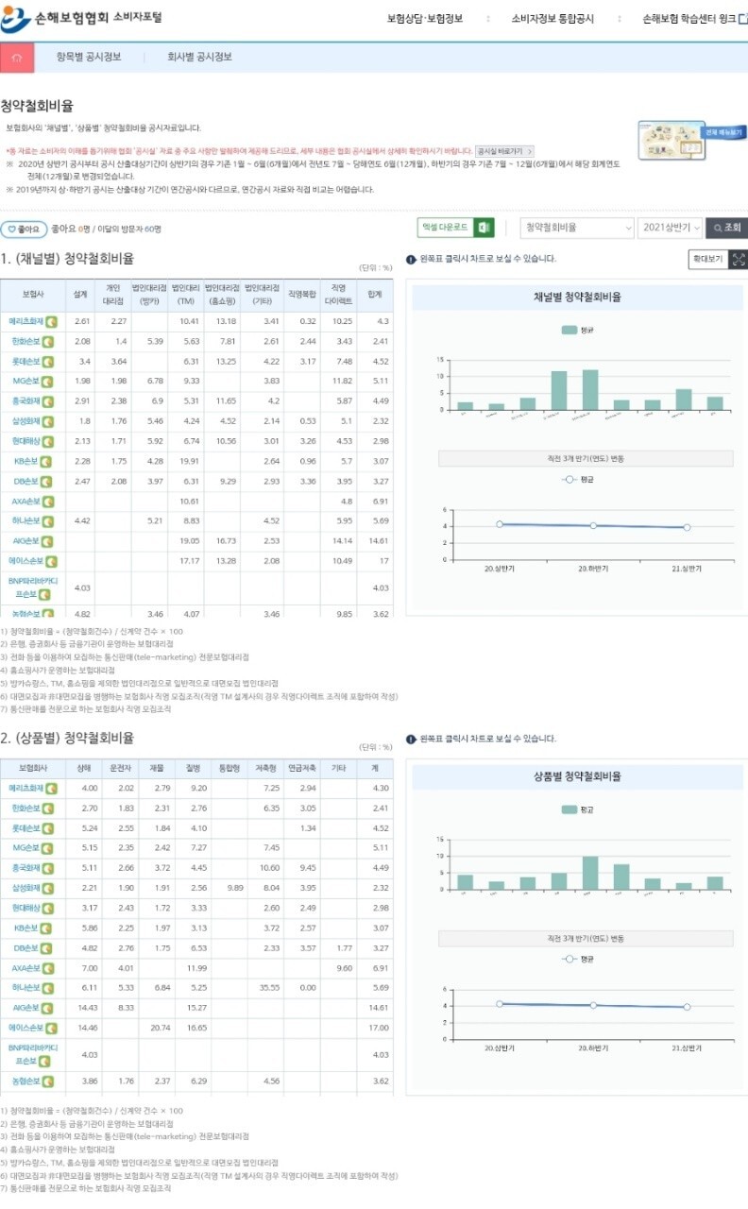Click 20.하반기 point on channel trend line
Viewport: 748px width, 1209px height.
(x=593, y=525)
